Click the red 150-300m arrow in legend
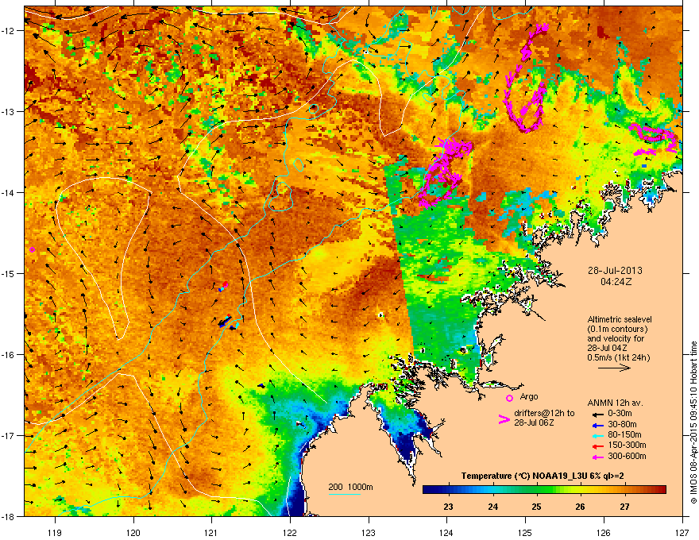Screen dimensions: 699x540 (597, 446)
